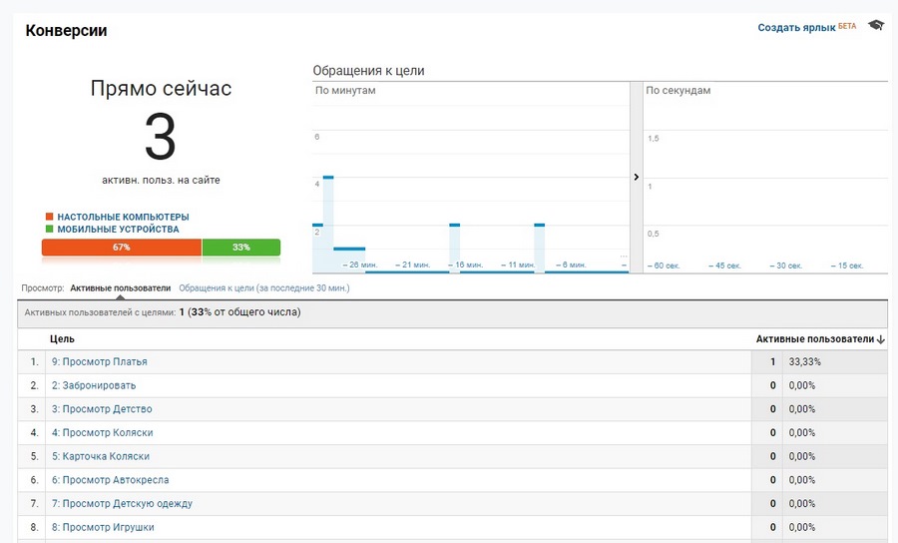The width and height of the screenshot is (898, 543).
Task: Open goal 5: Карточка Коляски
Action: point(101,456)
